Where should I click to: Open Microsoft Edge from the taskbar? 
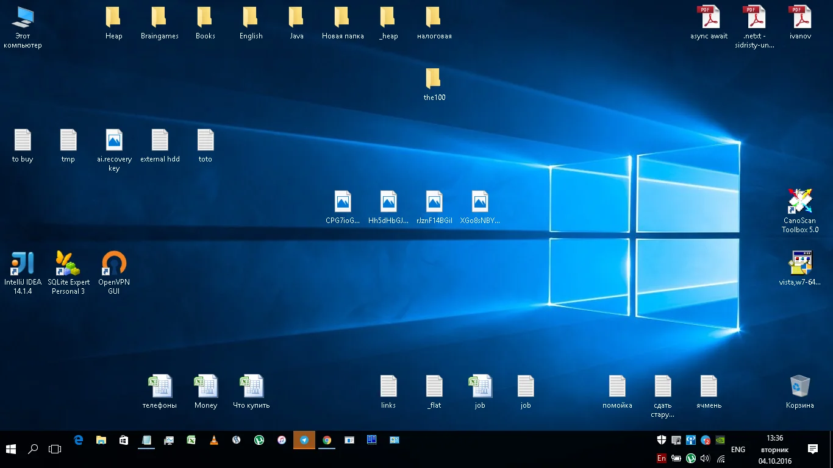(78, 440)
